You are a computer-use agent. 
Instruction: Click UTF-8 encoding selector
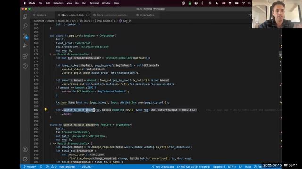tap(232, 167)
